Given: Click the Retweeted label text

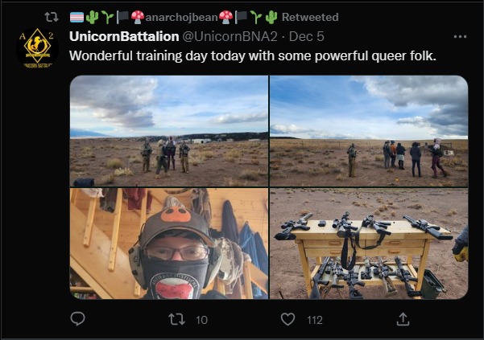Looking at the screenshot, I should pyautogui.click(x=310, y=17).
